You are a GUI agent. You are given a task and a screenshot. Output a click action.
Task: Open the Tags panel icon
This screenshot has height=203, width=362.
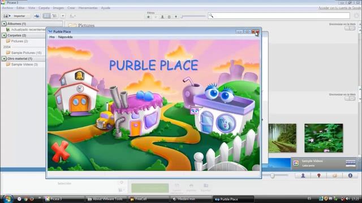[x=334, y=175]
